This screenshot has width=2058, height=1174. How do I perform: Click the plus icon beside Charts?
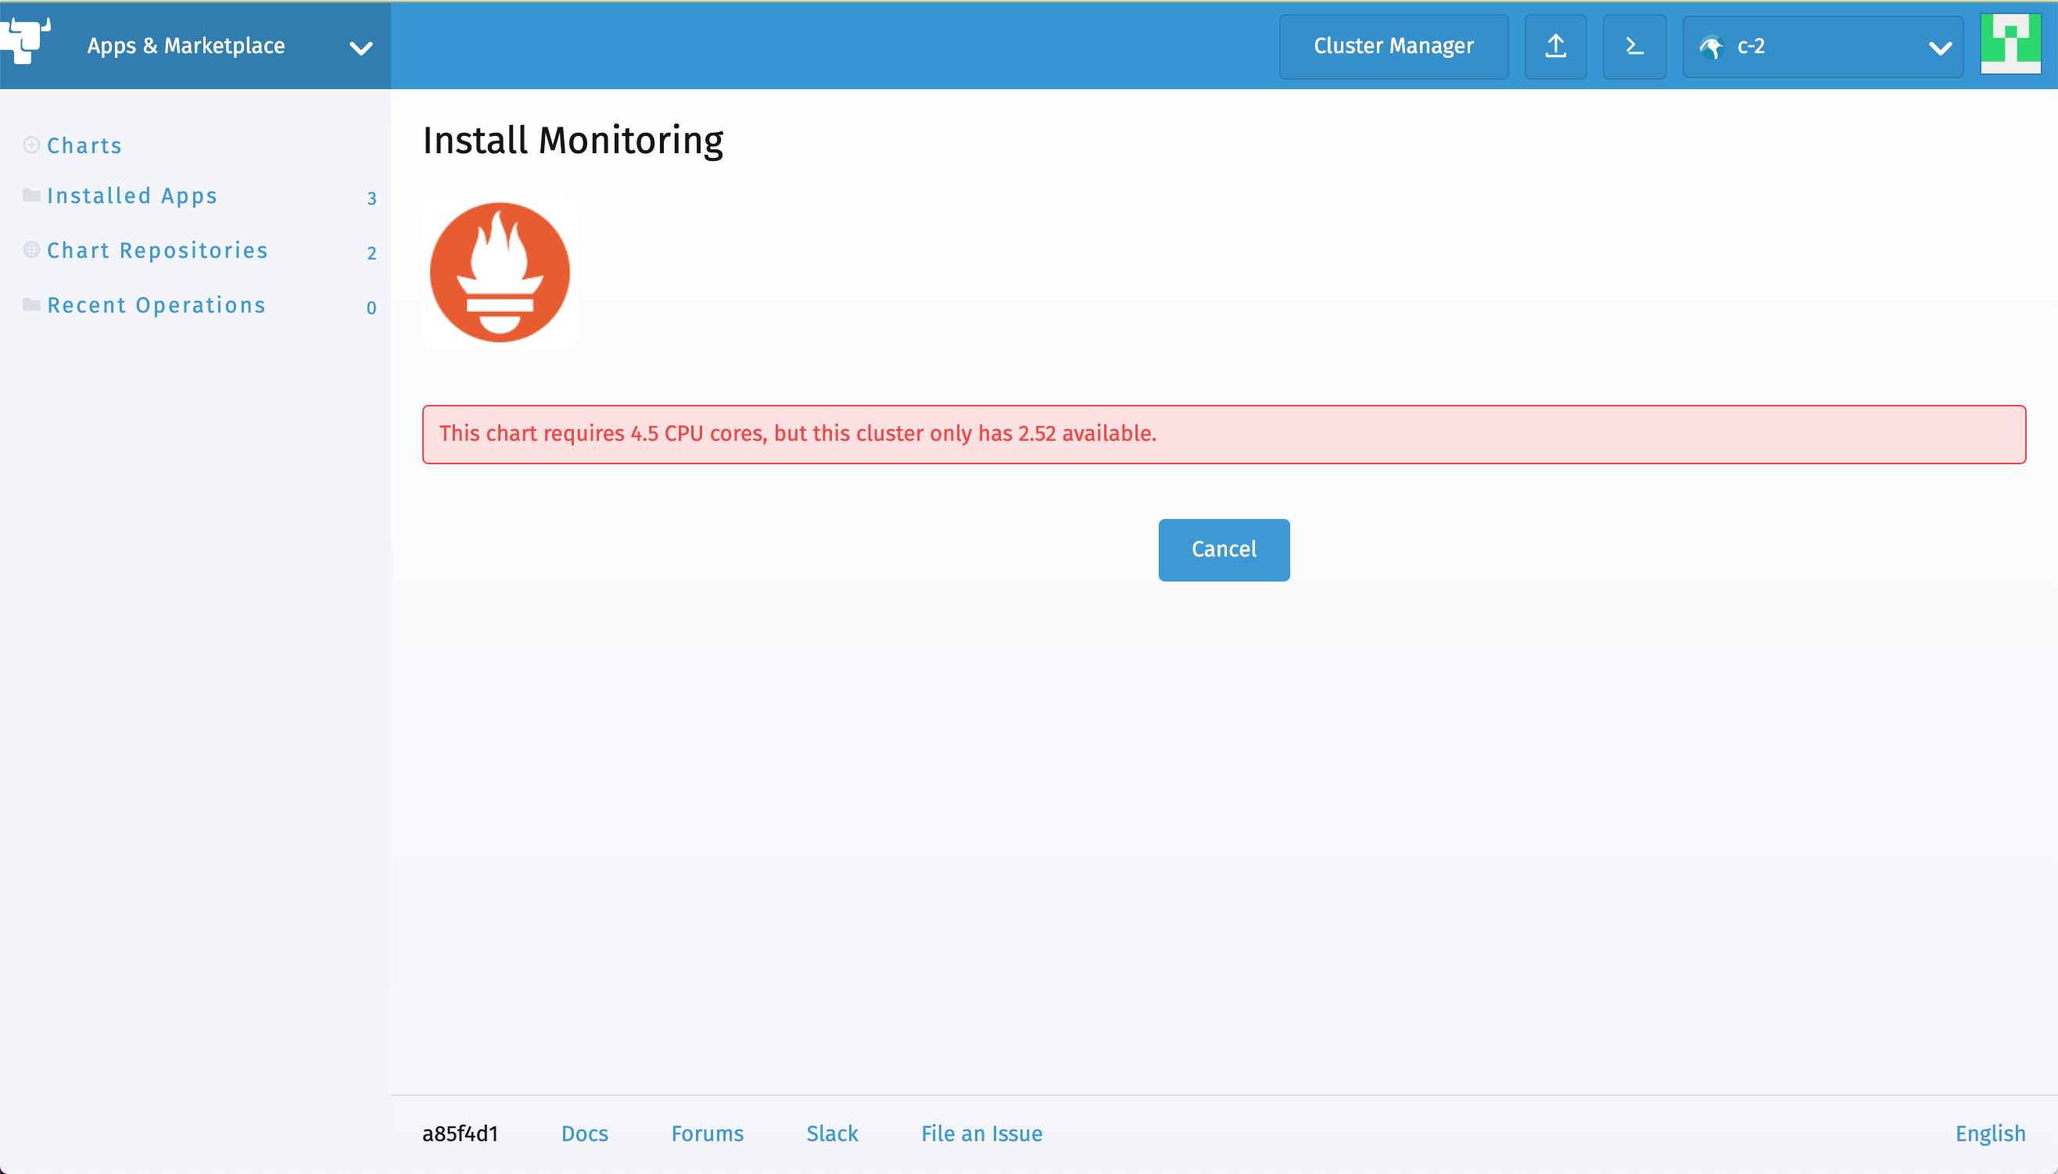point(30,146)
